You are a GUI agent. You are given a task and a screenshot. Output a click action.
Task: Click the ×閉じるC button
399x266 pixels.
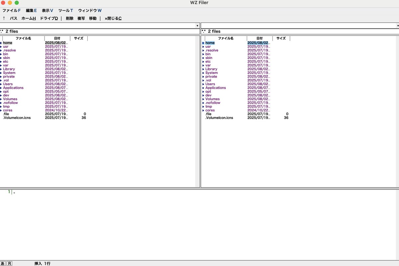pyautogui.click(x=113, y=19)
